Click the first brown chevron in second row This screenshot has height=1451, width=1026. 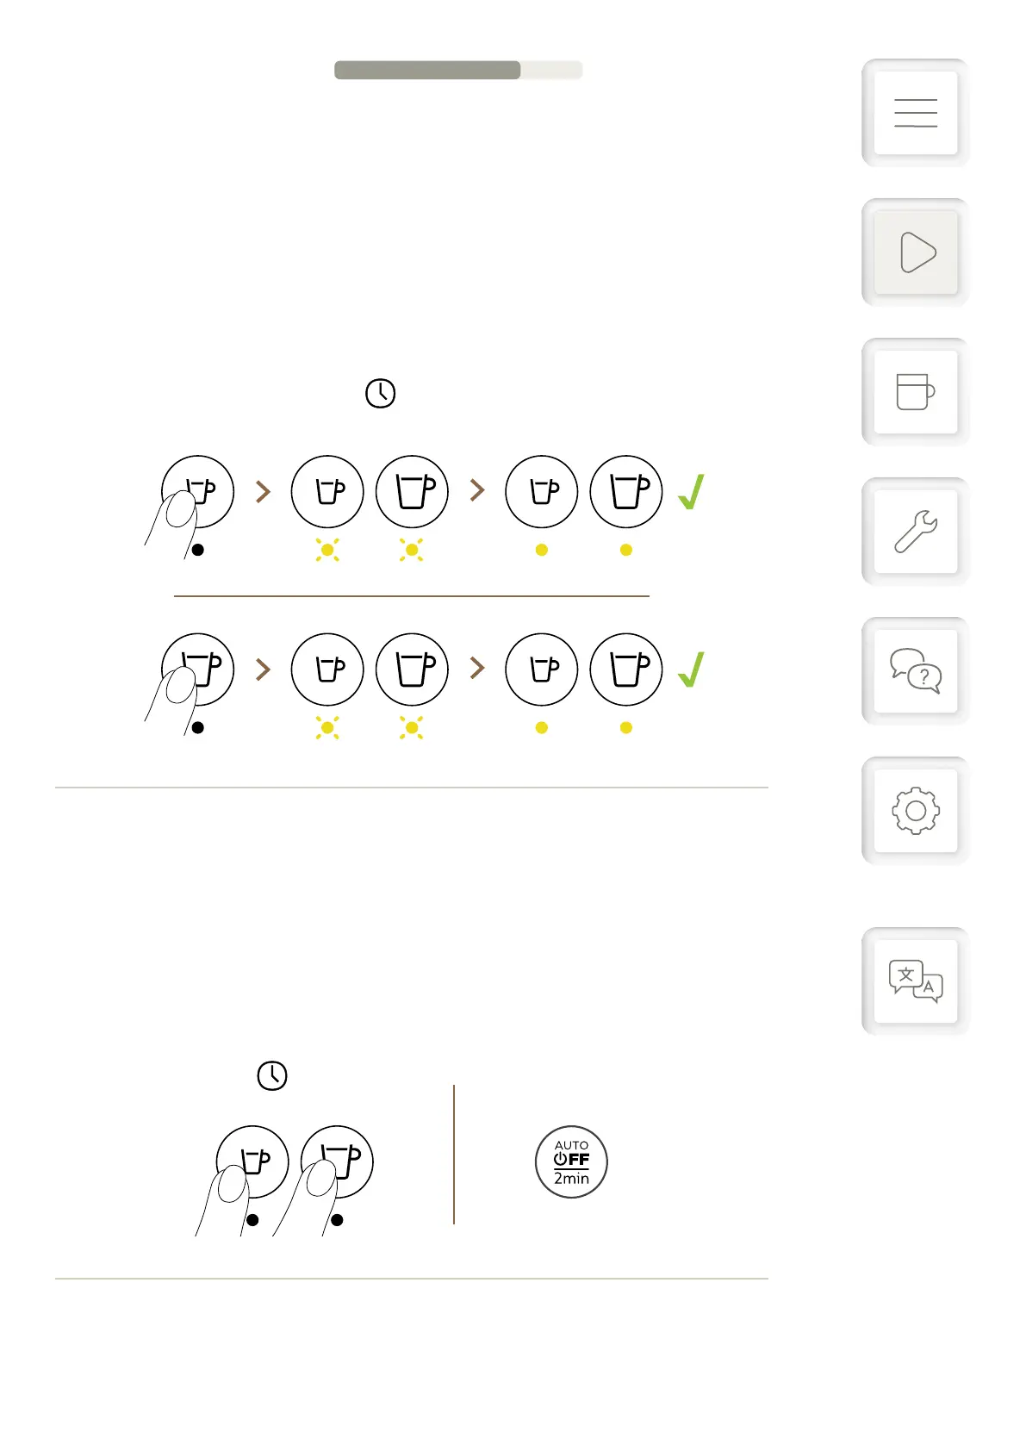coord(264,669)
